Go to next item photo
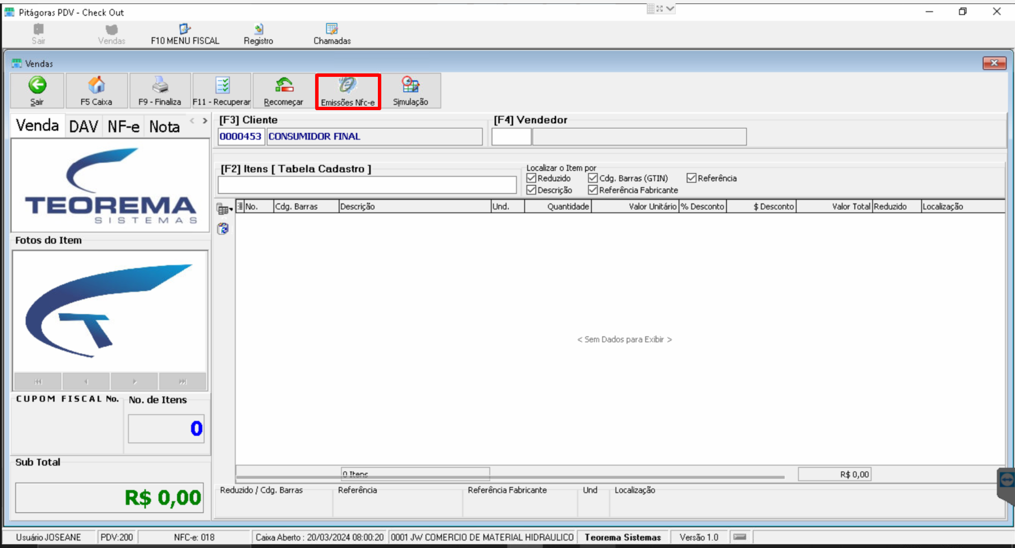Viewport: 1015px width, 548px height. (134, 382)
